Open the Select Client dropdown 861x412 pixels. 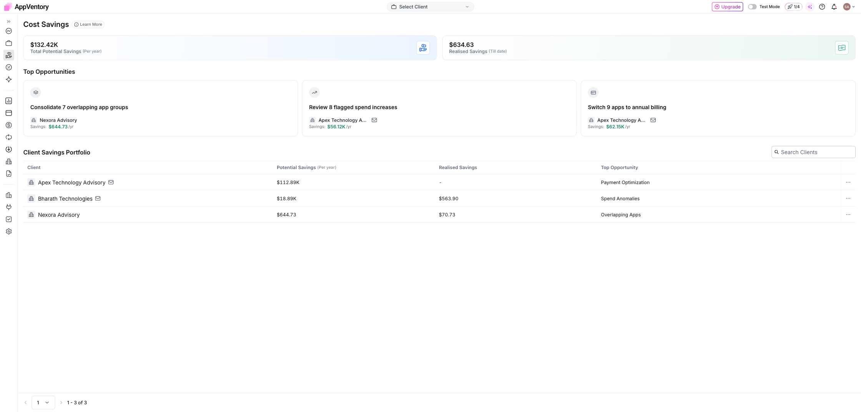point(430,7)
